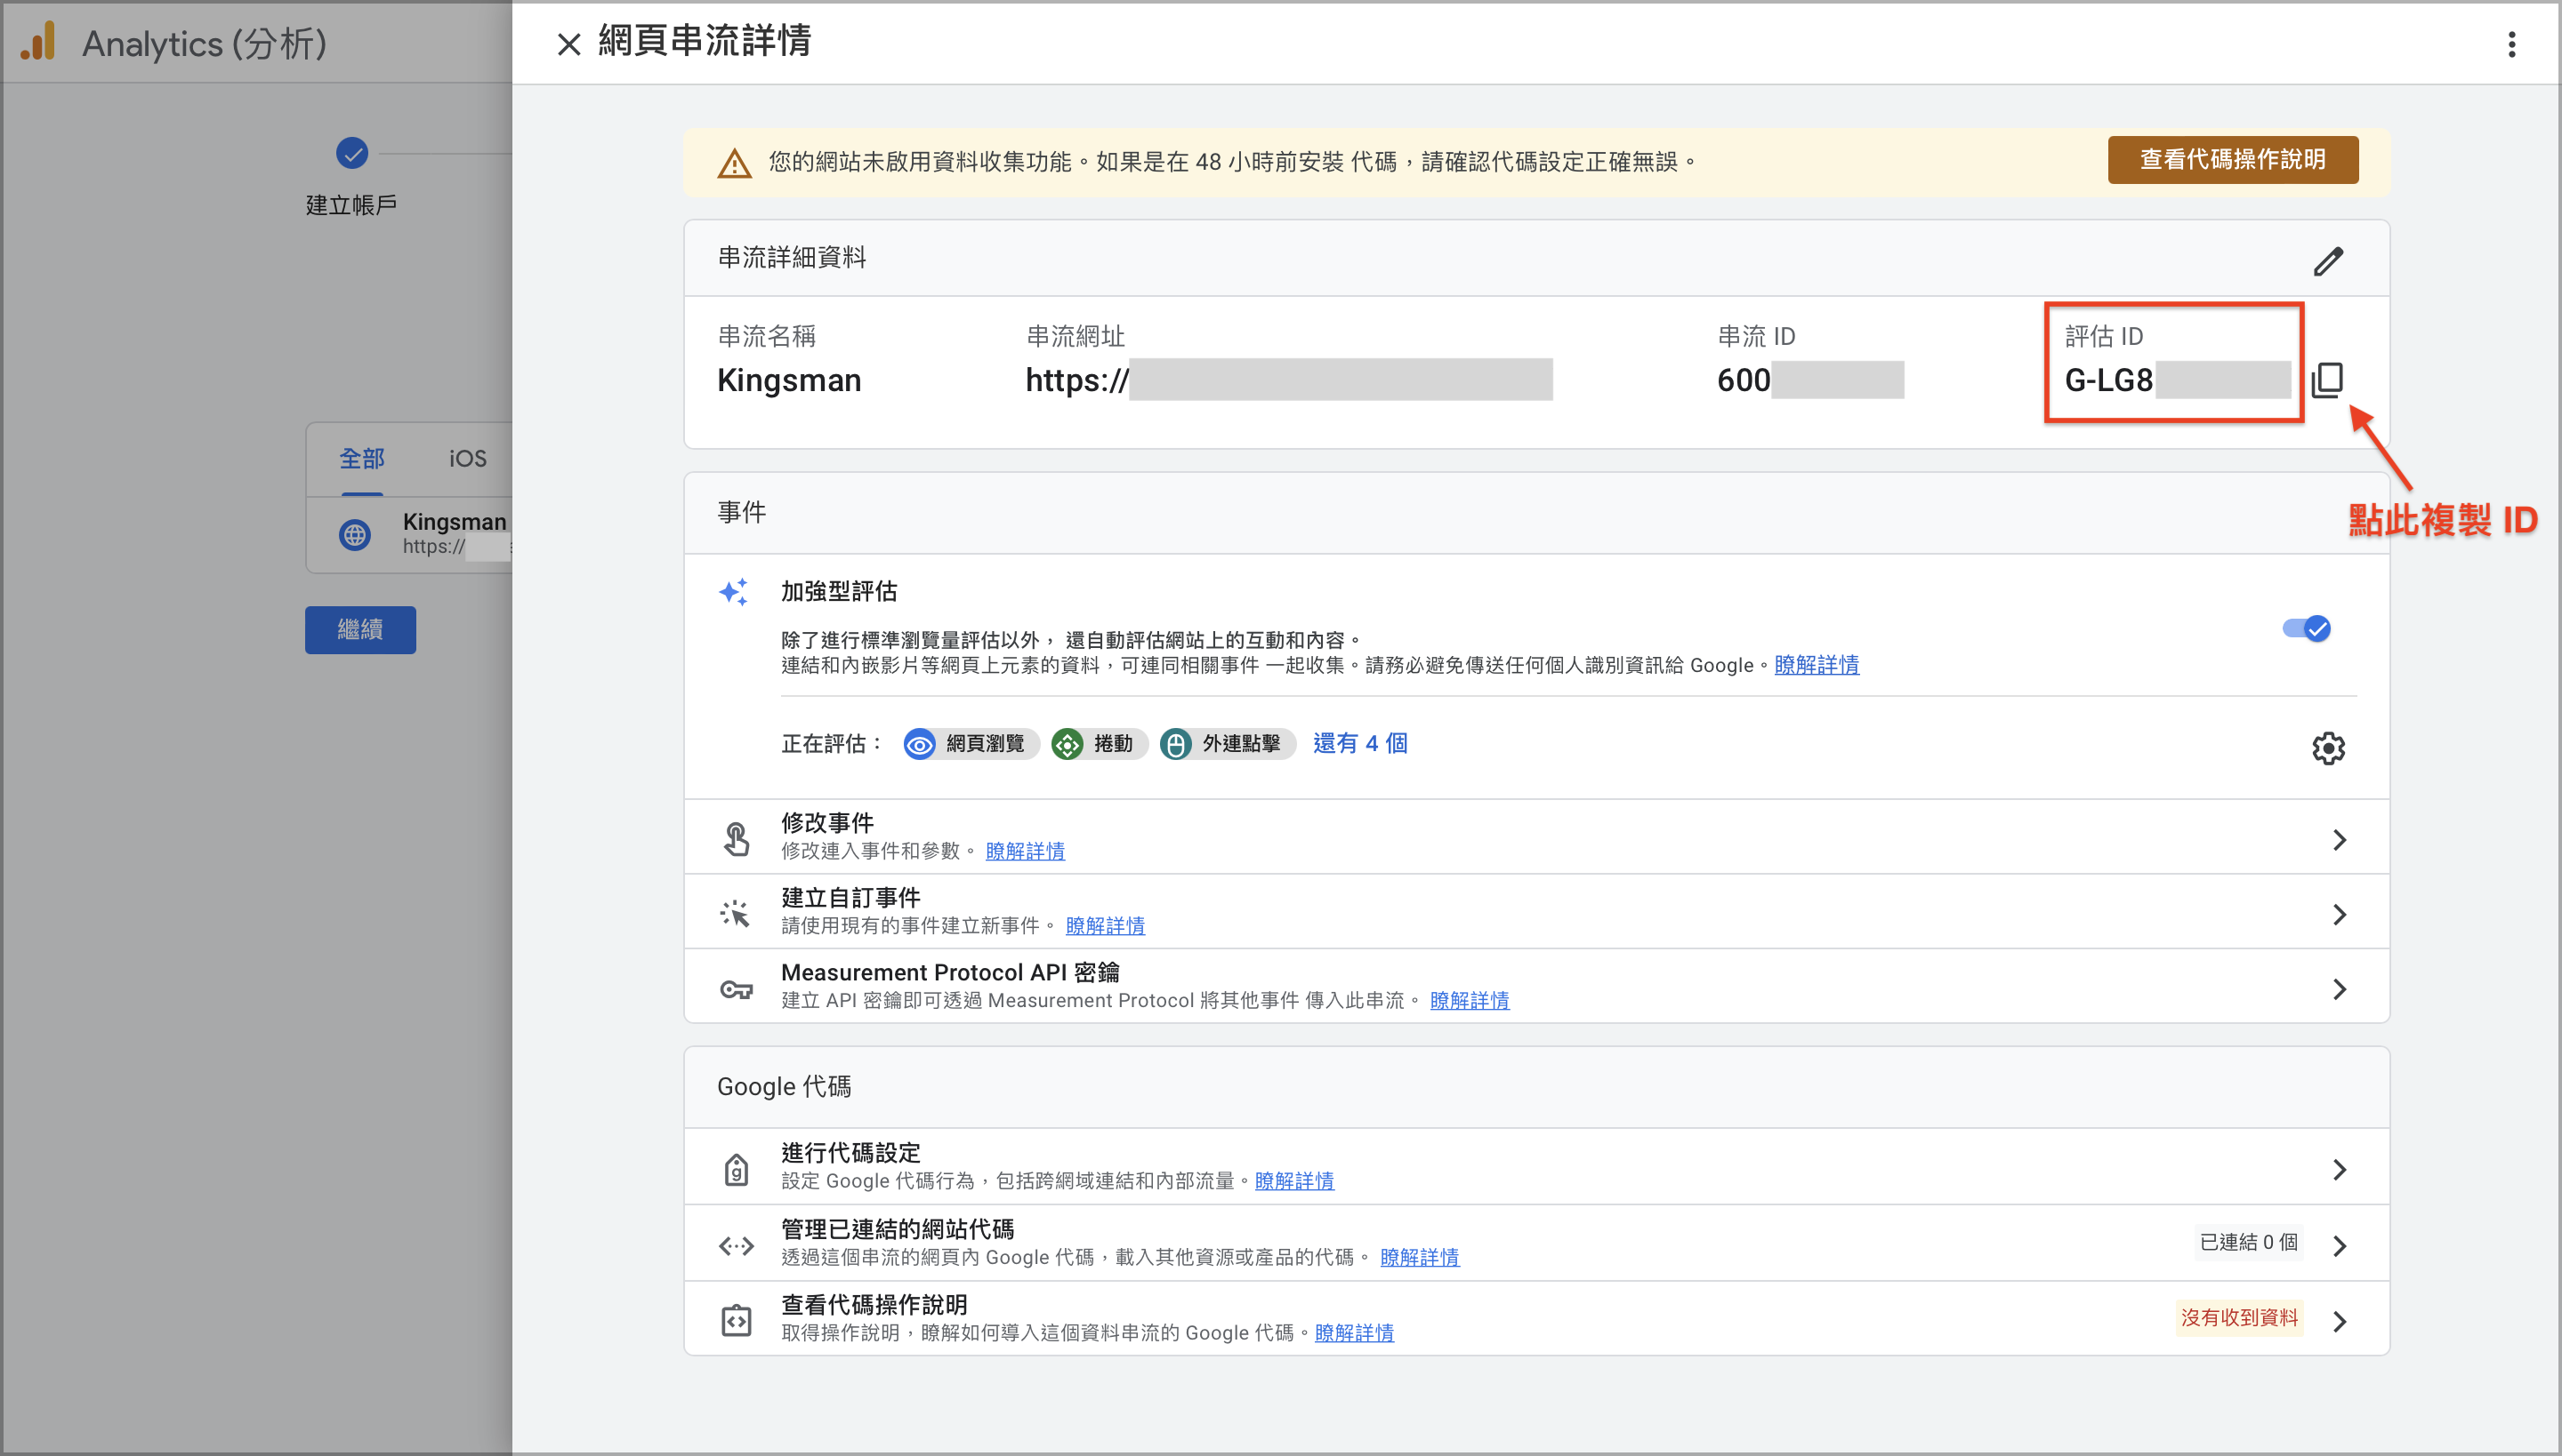
Task: Show the 還有 4 個 additional events
Action: pyautogui.click(x=1360, y=743)
